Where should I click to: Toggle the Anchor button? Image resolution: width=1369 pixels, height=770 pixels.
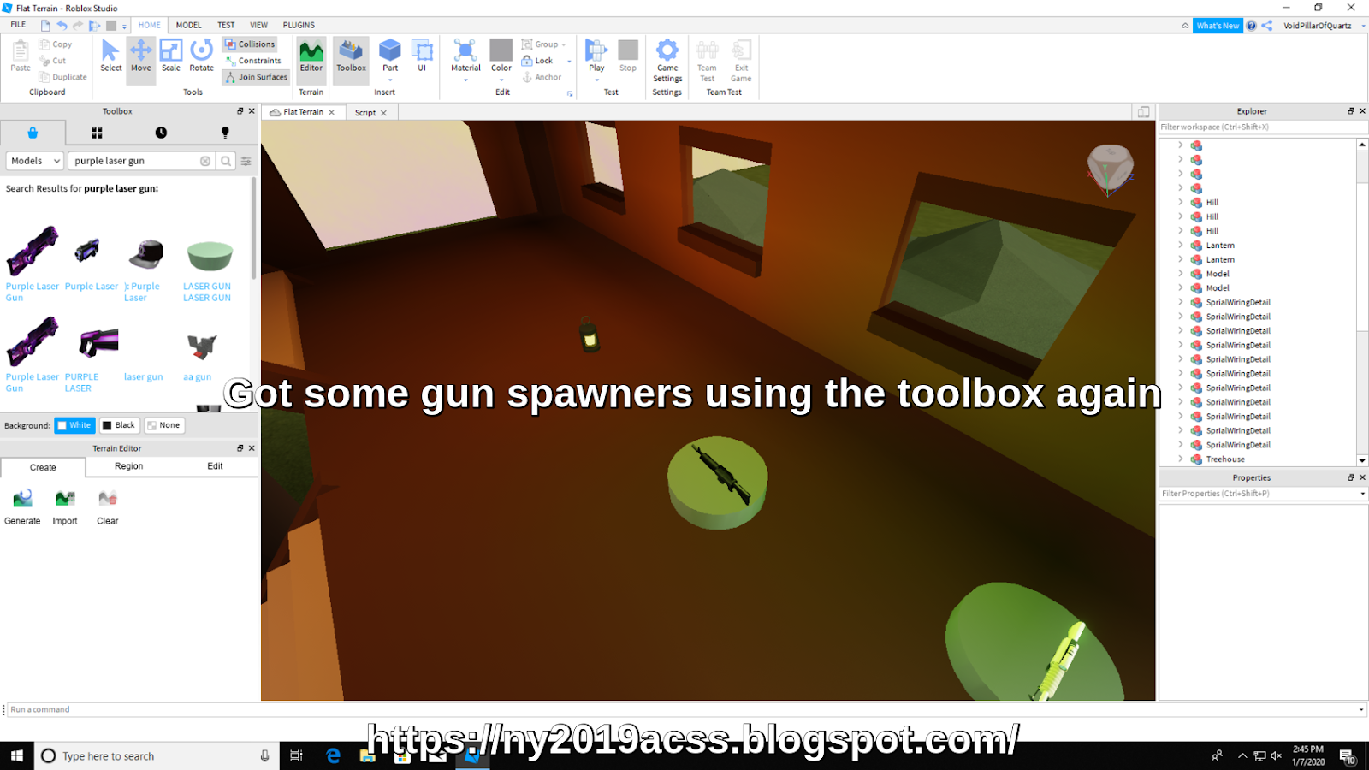click(x=542, y=77)
